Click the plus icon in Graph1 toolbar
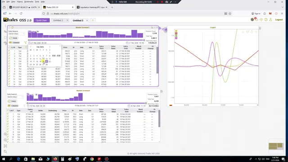The image size is (288, 162). click(x=256, y=32)
